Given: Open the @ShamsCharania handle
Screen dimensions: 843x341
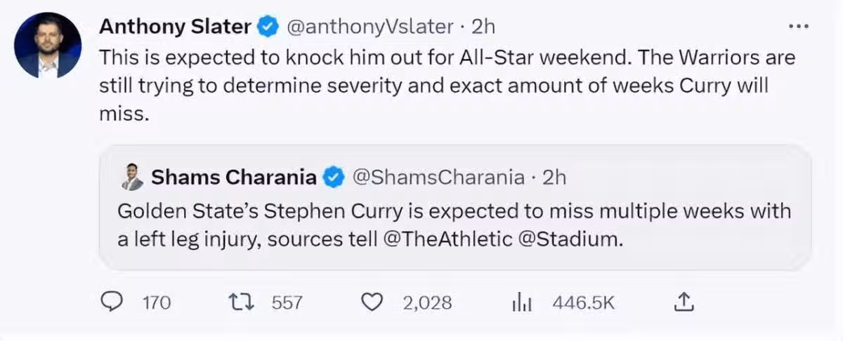Looking at the screenshot, I should [x=437, y=178].
